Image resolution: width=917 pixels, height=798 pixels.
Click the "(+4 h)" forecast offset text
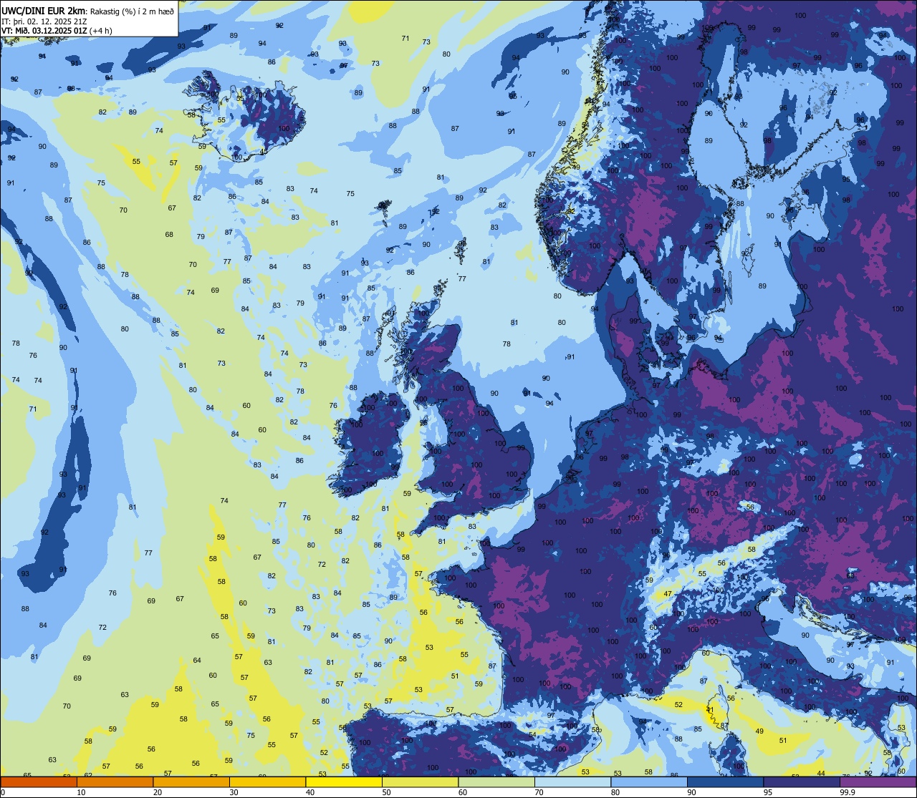100,31
